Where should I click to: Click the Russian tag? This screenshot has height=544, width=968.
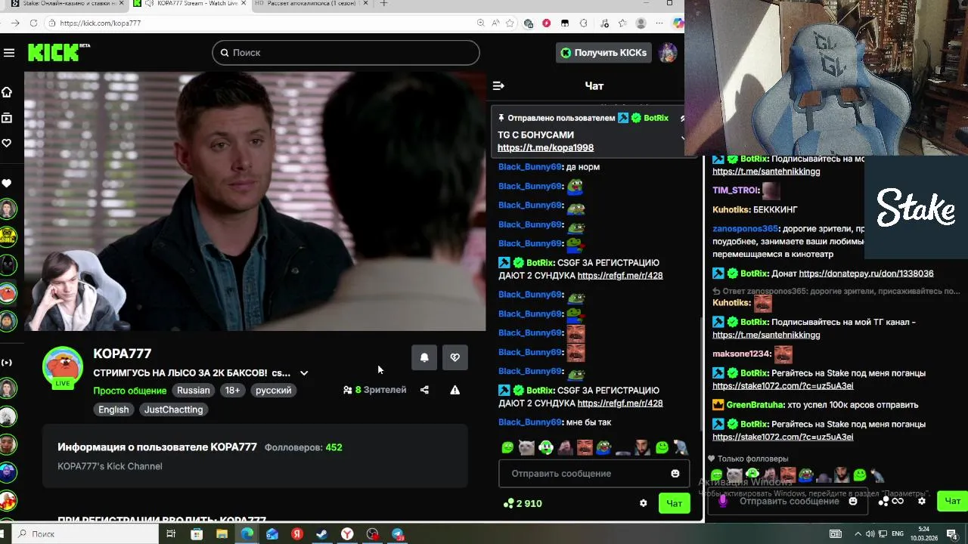click(x=194, y=391)
